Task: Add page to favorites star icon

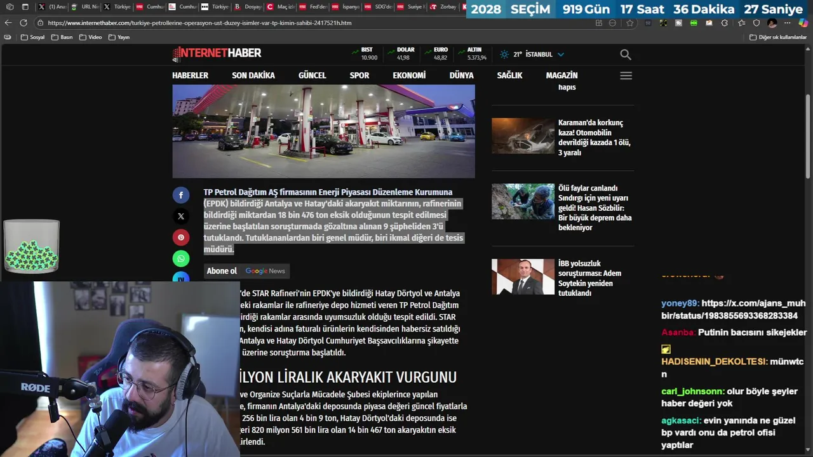Action: click(x=629, y=23)
